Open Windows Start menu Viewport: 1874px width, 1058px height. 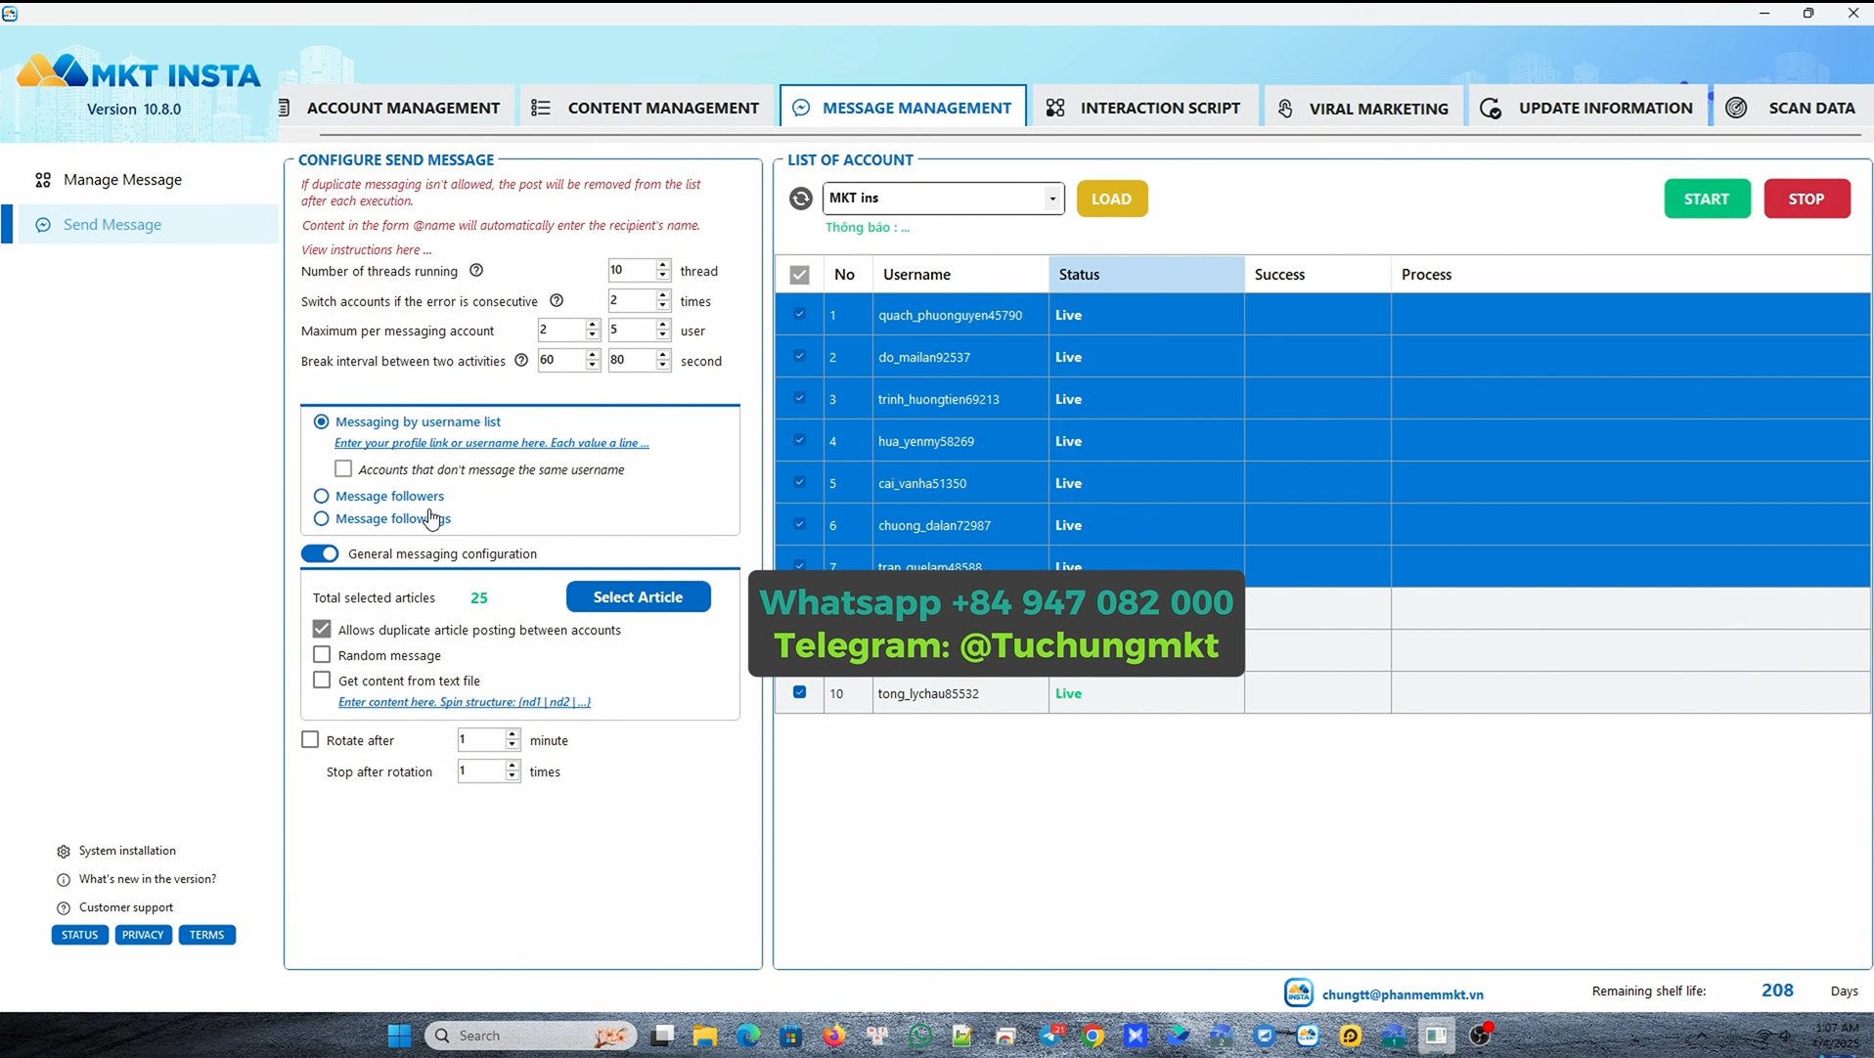point(399,1036)
